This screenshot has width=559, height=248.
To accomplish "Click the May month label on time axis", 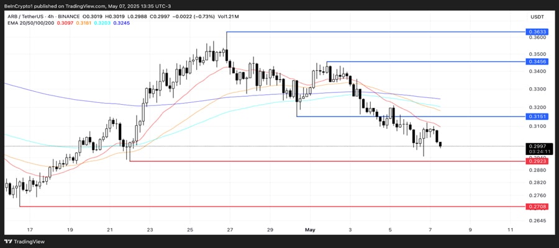I will (310, 229).
